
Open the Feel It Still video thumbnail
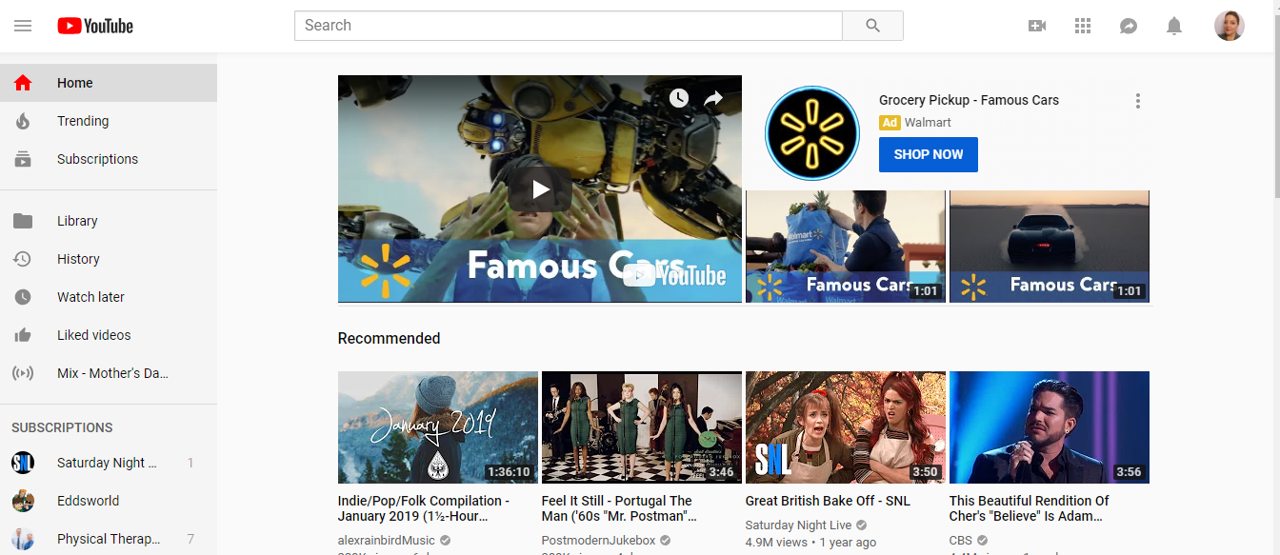(642, 427)
